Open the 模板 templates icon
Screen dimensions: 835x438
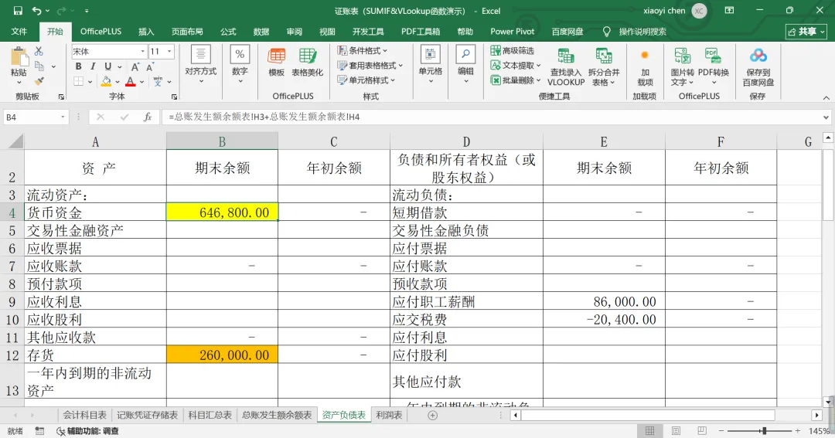click(276, 63)
